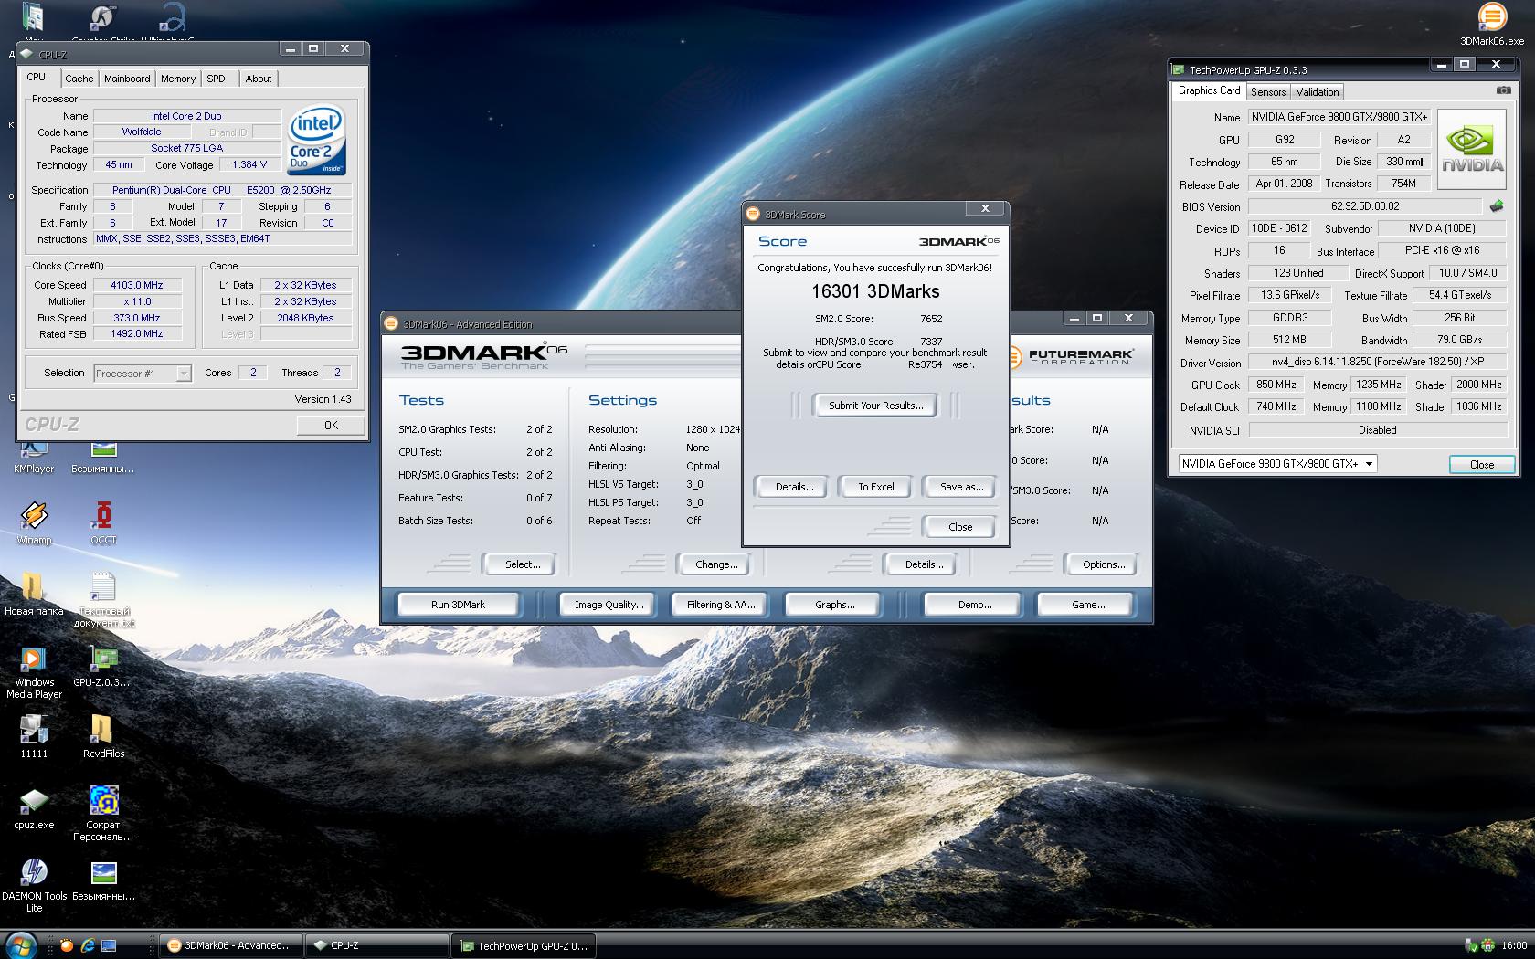Image resolution: width=1535 pixels, height=959 pixels.
Task: Open the GPU-Z.0.3 desktop icon
Action: pyautogui.click(x=103, y=666)
